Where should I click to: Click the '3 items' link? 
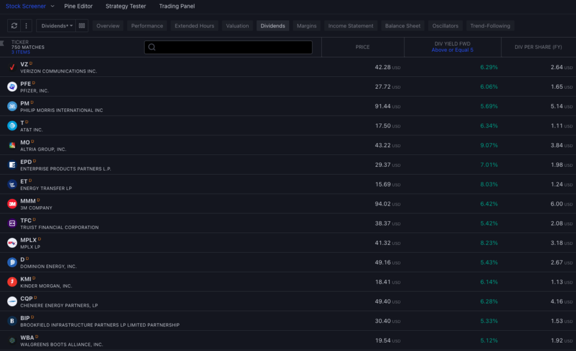coord(21,52)
